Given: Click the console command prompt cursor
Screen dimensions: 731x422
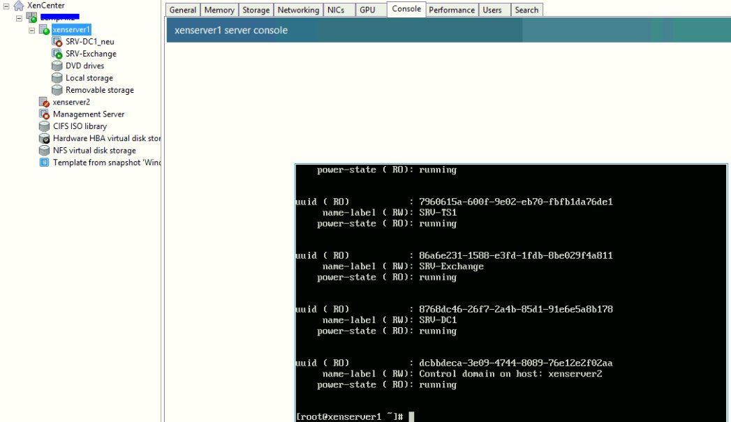Looking at the screenshot, I should (411, 416).
